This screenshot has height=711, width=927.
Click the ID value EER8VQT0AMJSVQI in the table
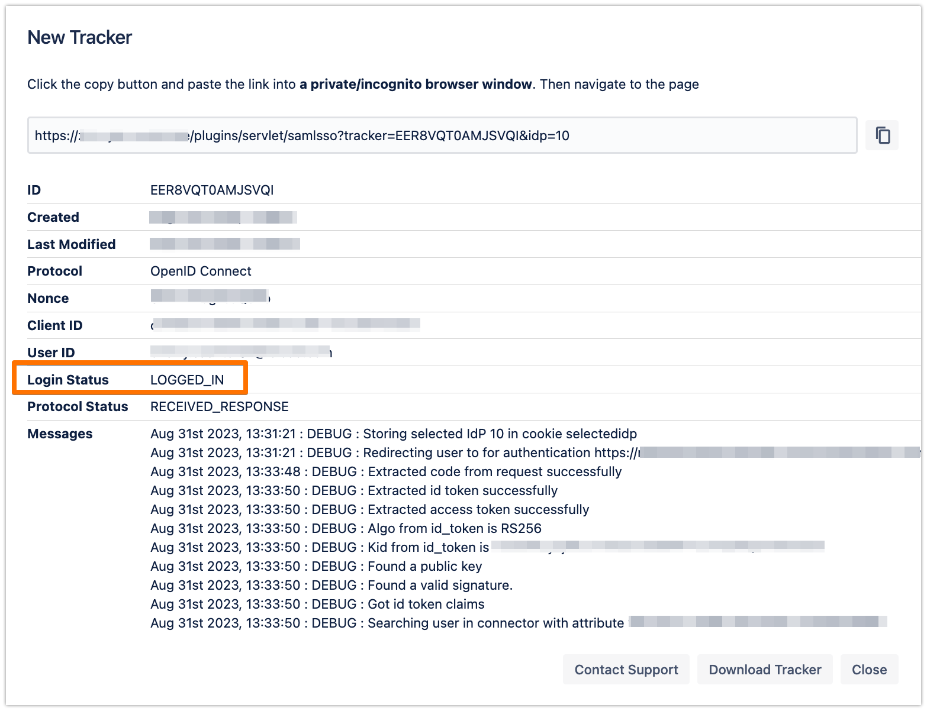click(x=212, y=190)
